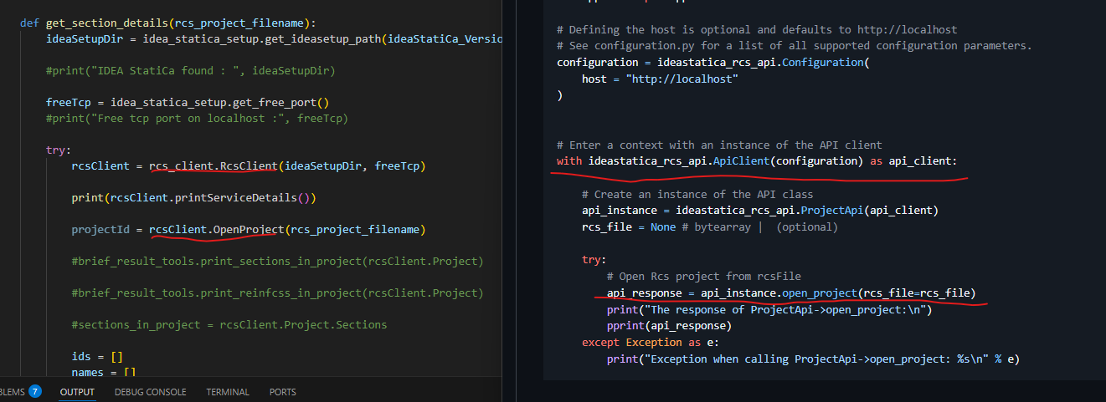The height and width of the screenshot is (402, 1106).
Task: Click the get_section_details function name
Action: 102,23
